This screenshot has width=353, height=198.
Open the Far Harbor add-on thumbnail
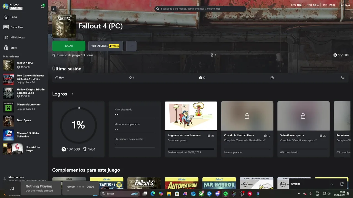coord(219,183)
